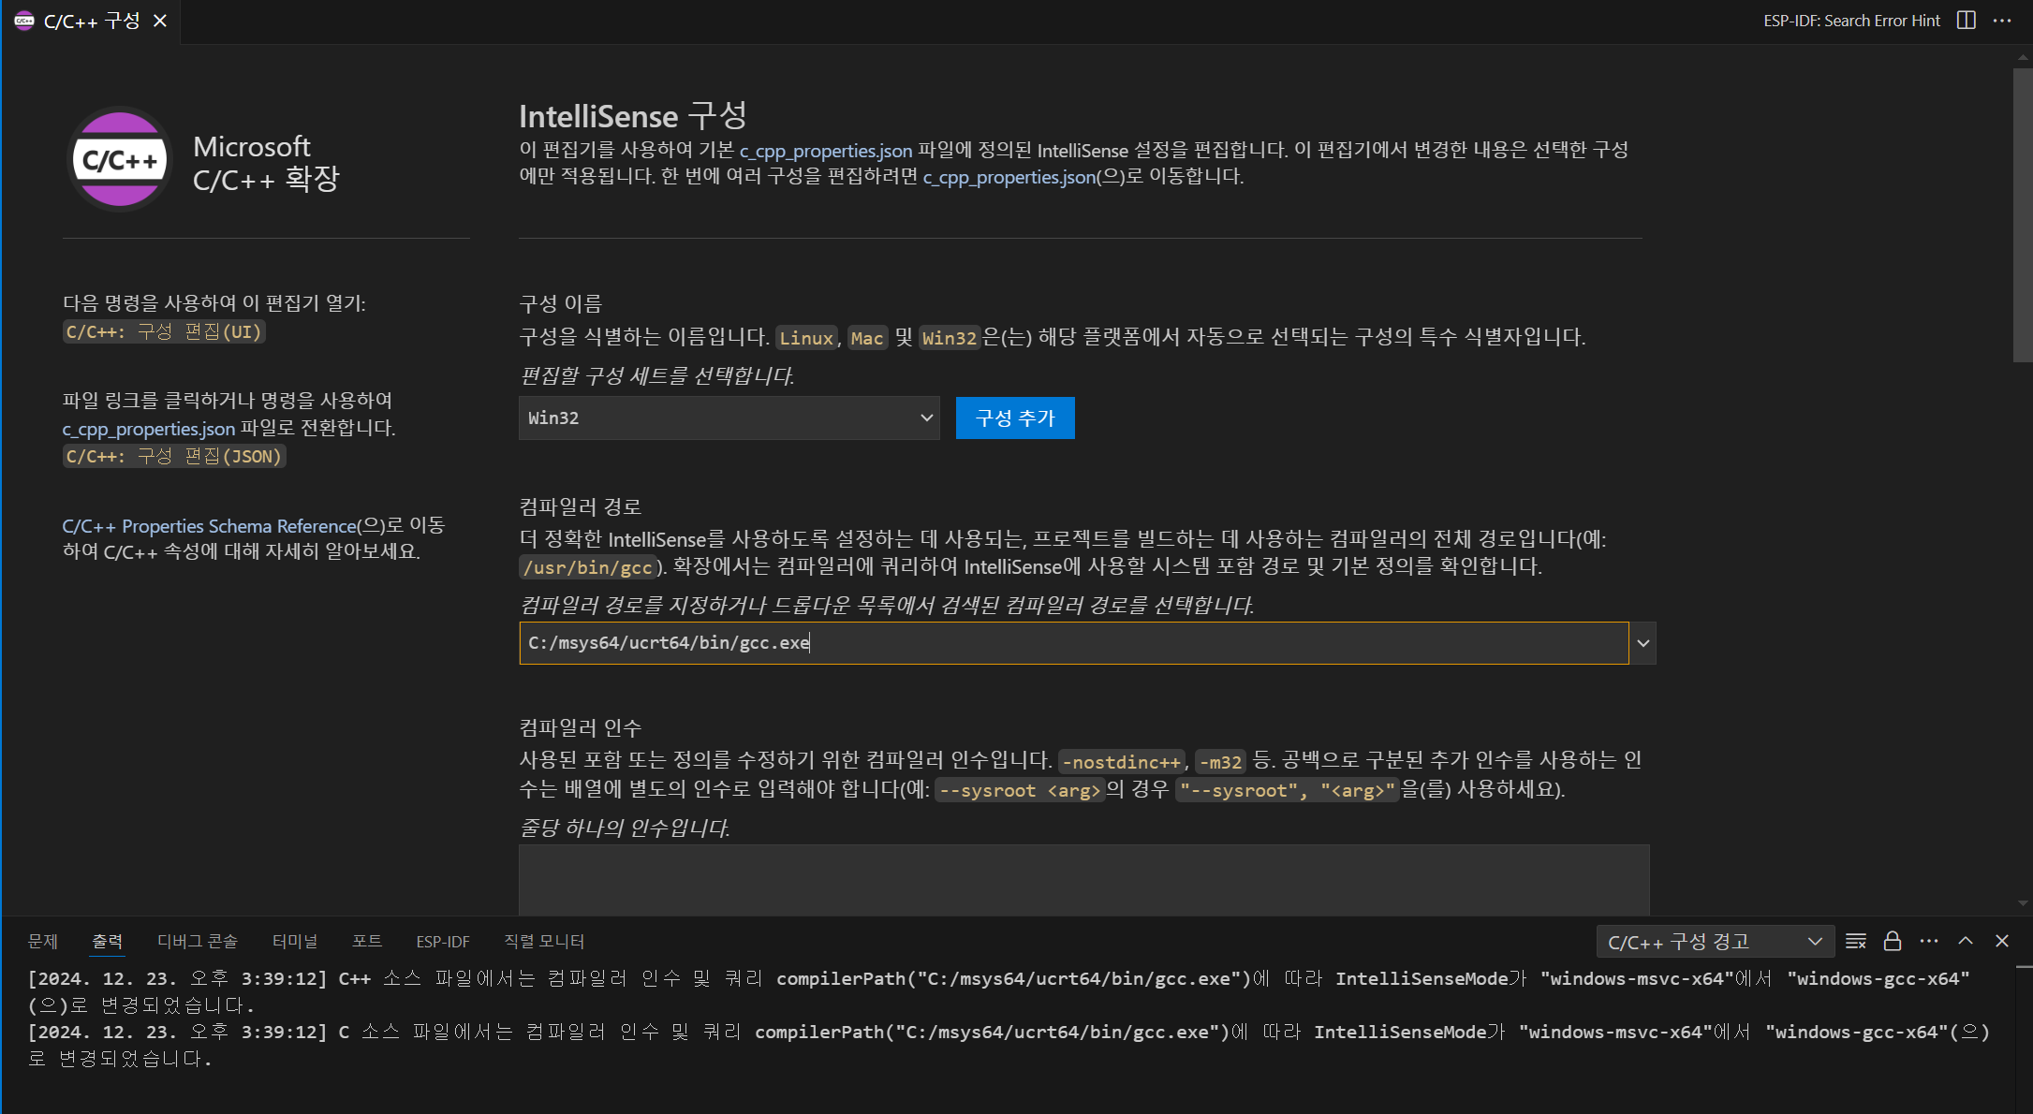Open panel more actions ellipsis
The height and width of the screenshot is (1114, 2033).
[x=1929, y=941]
